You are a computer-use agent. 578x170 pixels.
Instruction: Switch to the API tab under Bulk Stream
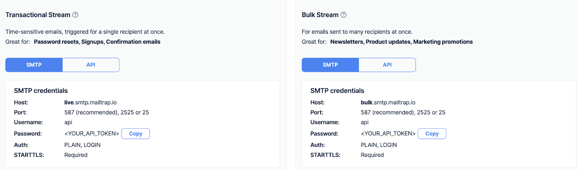click(387, 65)
